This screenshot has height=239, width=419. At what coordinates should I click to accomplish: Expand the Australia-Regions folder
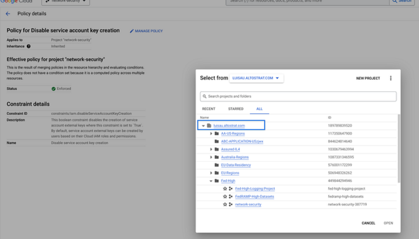point(211,157)
